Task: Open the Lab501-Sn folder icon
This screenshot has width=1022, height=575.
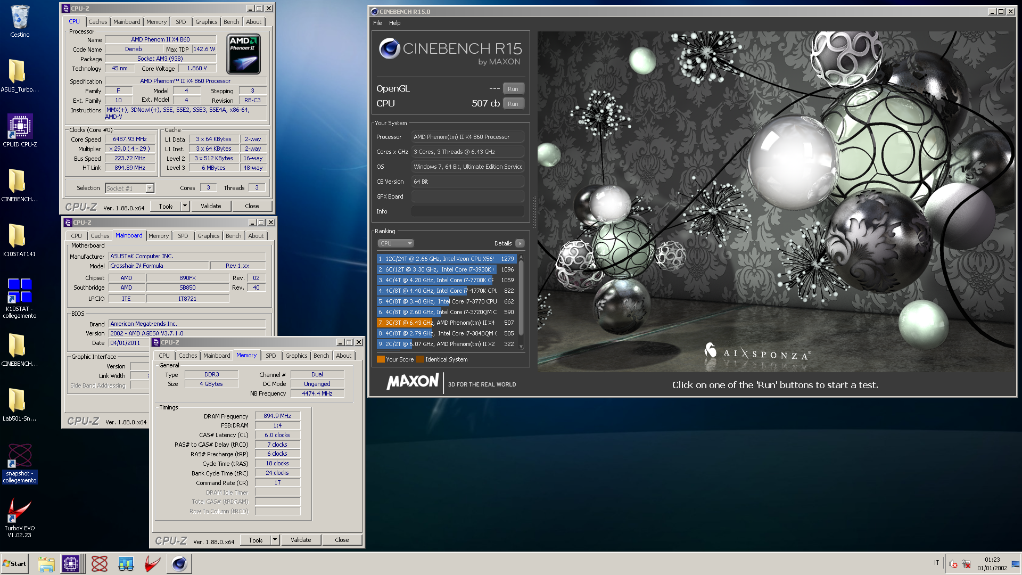Action: click(20, 405)
